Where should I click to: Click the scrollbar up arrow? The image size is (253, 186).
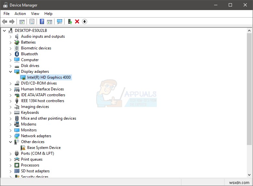[x=249, y=31]
